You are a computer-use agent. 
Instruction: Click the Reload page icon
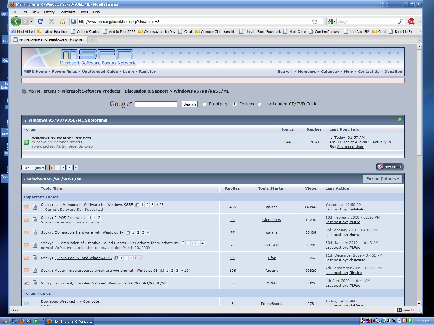pos(40,21)
